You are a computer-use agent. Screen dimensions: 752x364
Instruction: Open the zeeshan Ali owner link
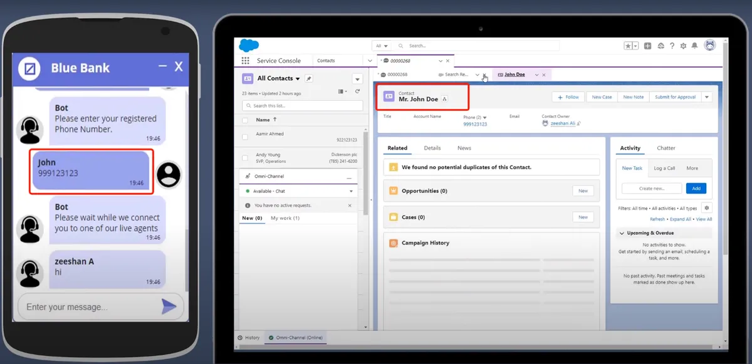pos(563,124)
